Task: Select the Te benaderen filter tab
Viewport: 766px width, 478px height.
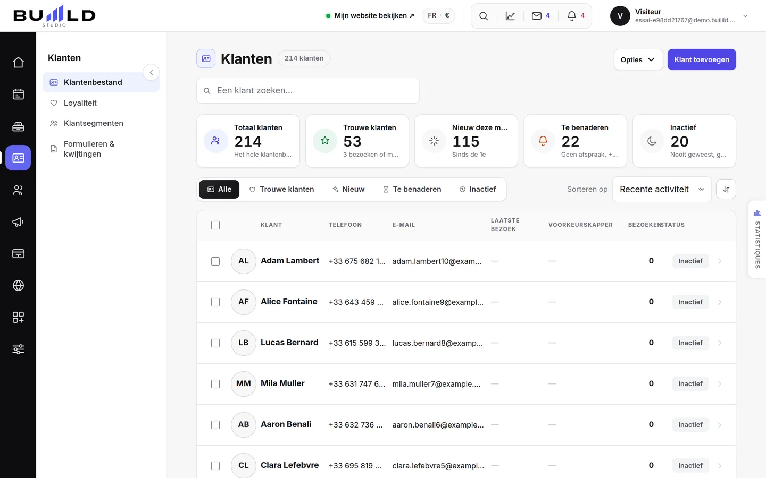Action: tap(412, 189)
